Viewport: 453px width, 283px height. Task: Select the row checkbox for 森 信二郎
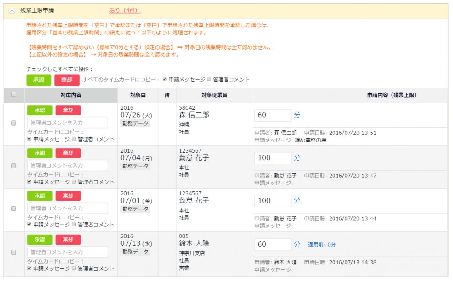pos(13,123)
